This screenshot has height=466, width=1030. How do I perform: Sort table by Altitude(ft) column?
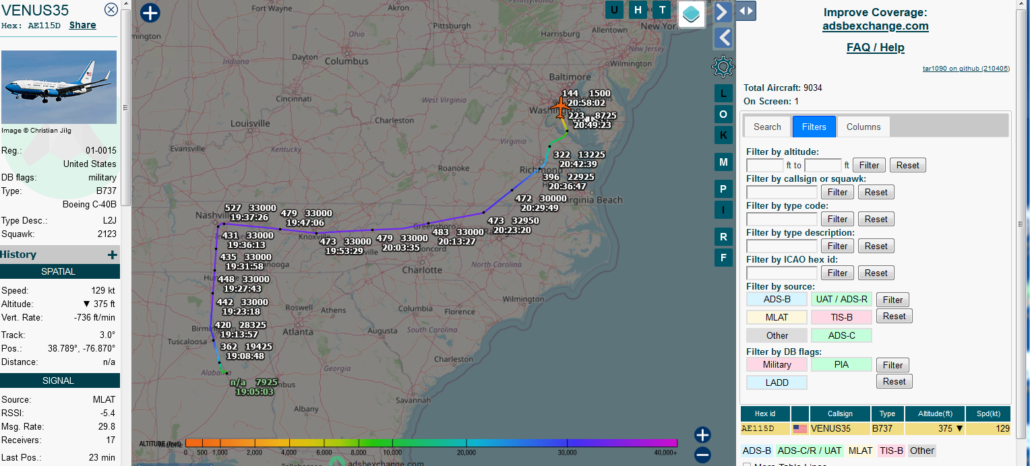(x=935, y=413)
